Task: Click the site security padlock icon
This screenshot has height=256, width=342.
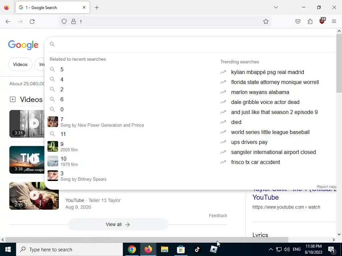Action: pyautogui.click(x=73, y=22)
